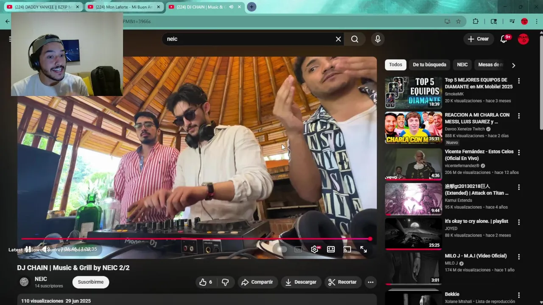Open the YouTube hamburger guide menu
Screen dimensions: 543x305
point(9,39)
